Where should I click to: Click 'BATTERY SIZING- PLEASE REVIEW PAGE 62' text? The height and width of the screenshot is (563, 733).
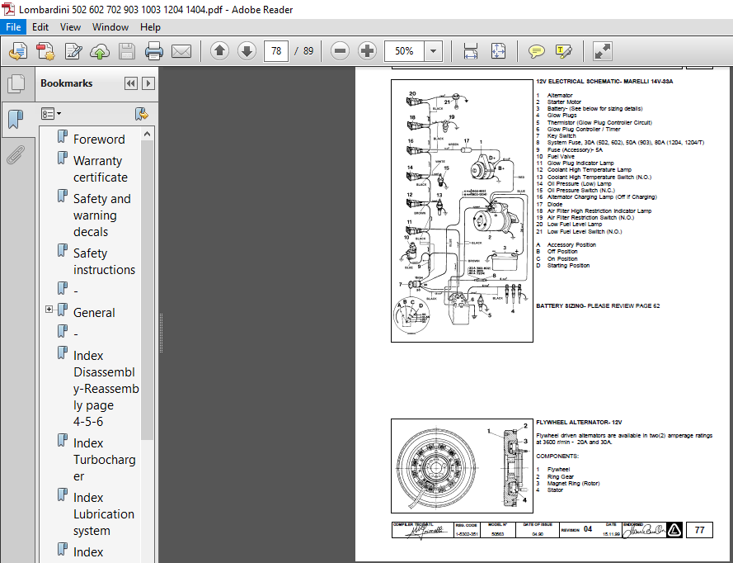coord(598,305)
